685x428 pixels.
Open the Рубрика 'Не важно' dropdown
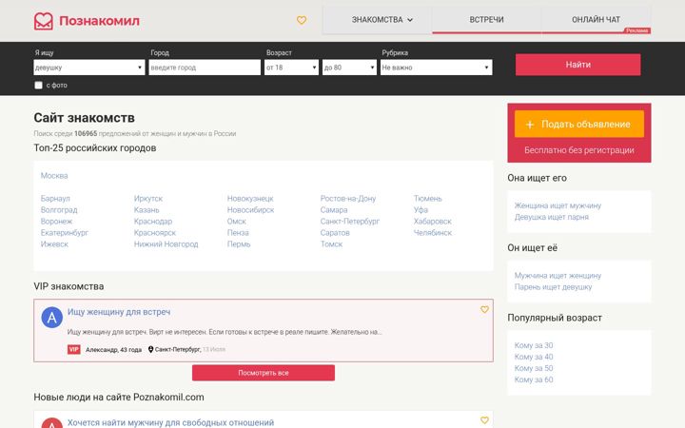click(x=437, y=68)
